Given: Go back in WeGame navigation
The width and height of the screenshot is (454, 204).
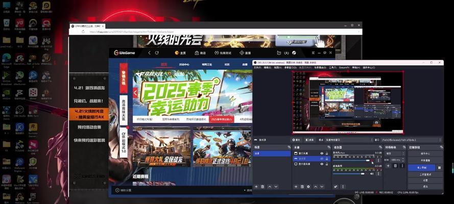Looking at the screenshot, I should point(150,53).
